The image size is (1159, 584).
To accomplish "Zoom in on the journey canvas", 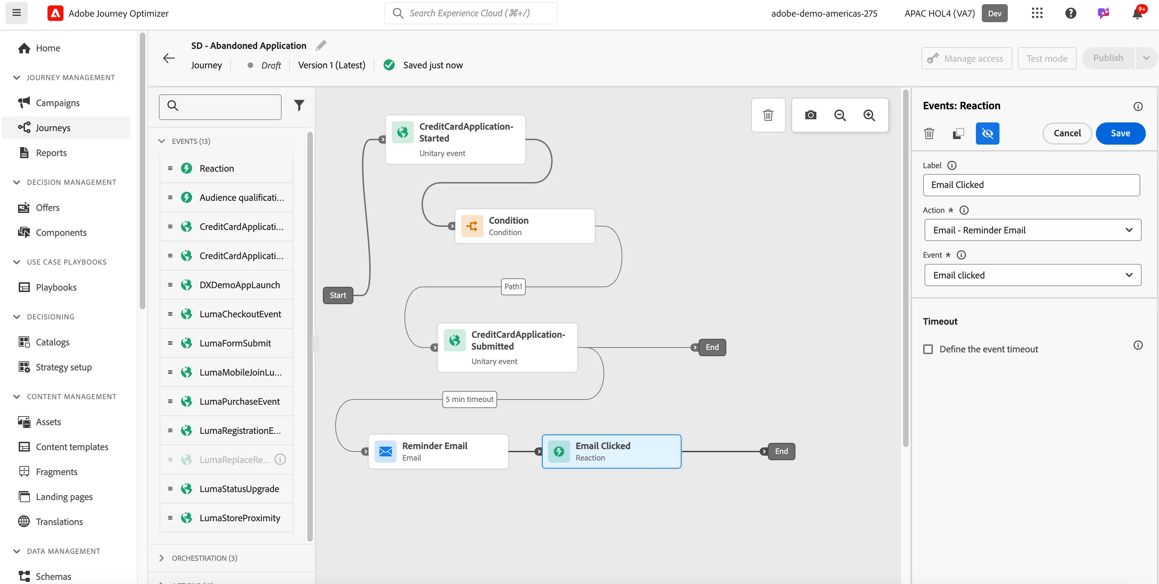I will (869, 115).
